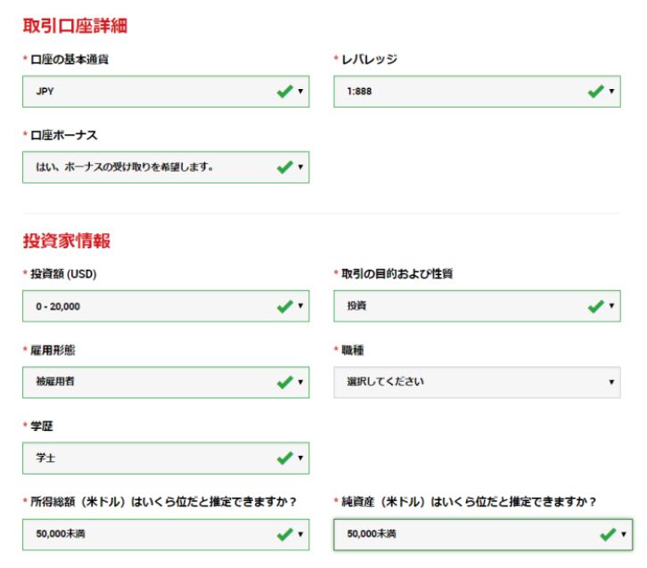Click the green checkmark in the JPY field

click(x=285, y=92)
